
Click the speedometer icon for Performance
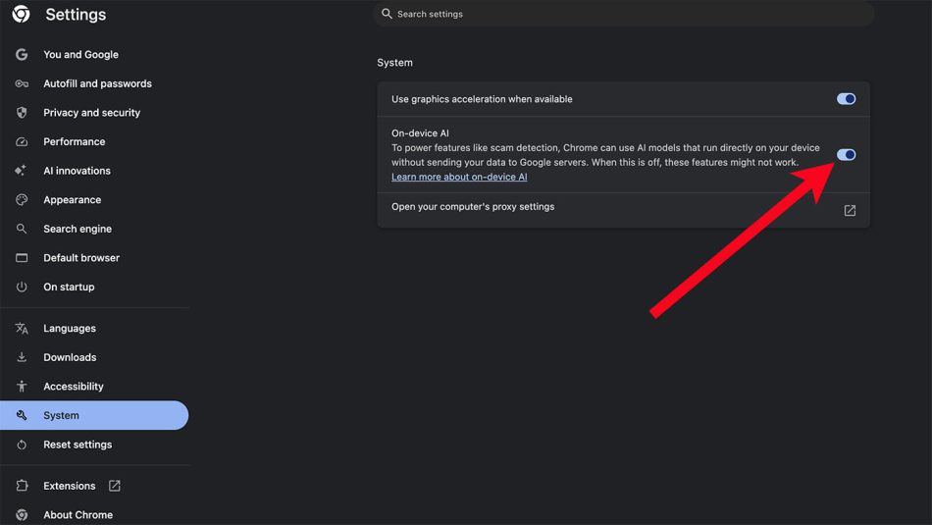(22, 141)
